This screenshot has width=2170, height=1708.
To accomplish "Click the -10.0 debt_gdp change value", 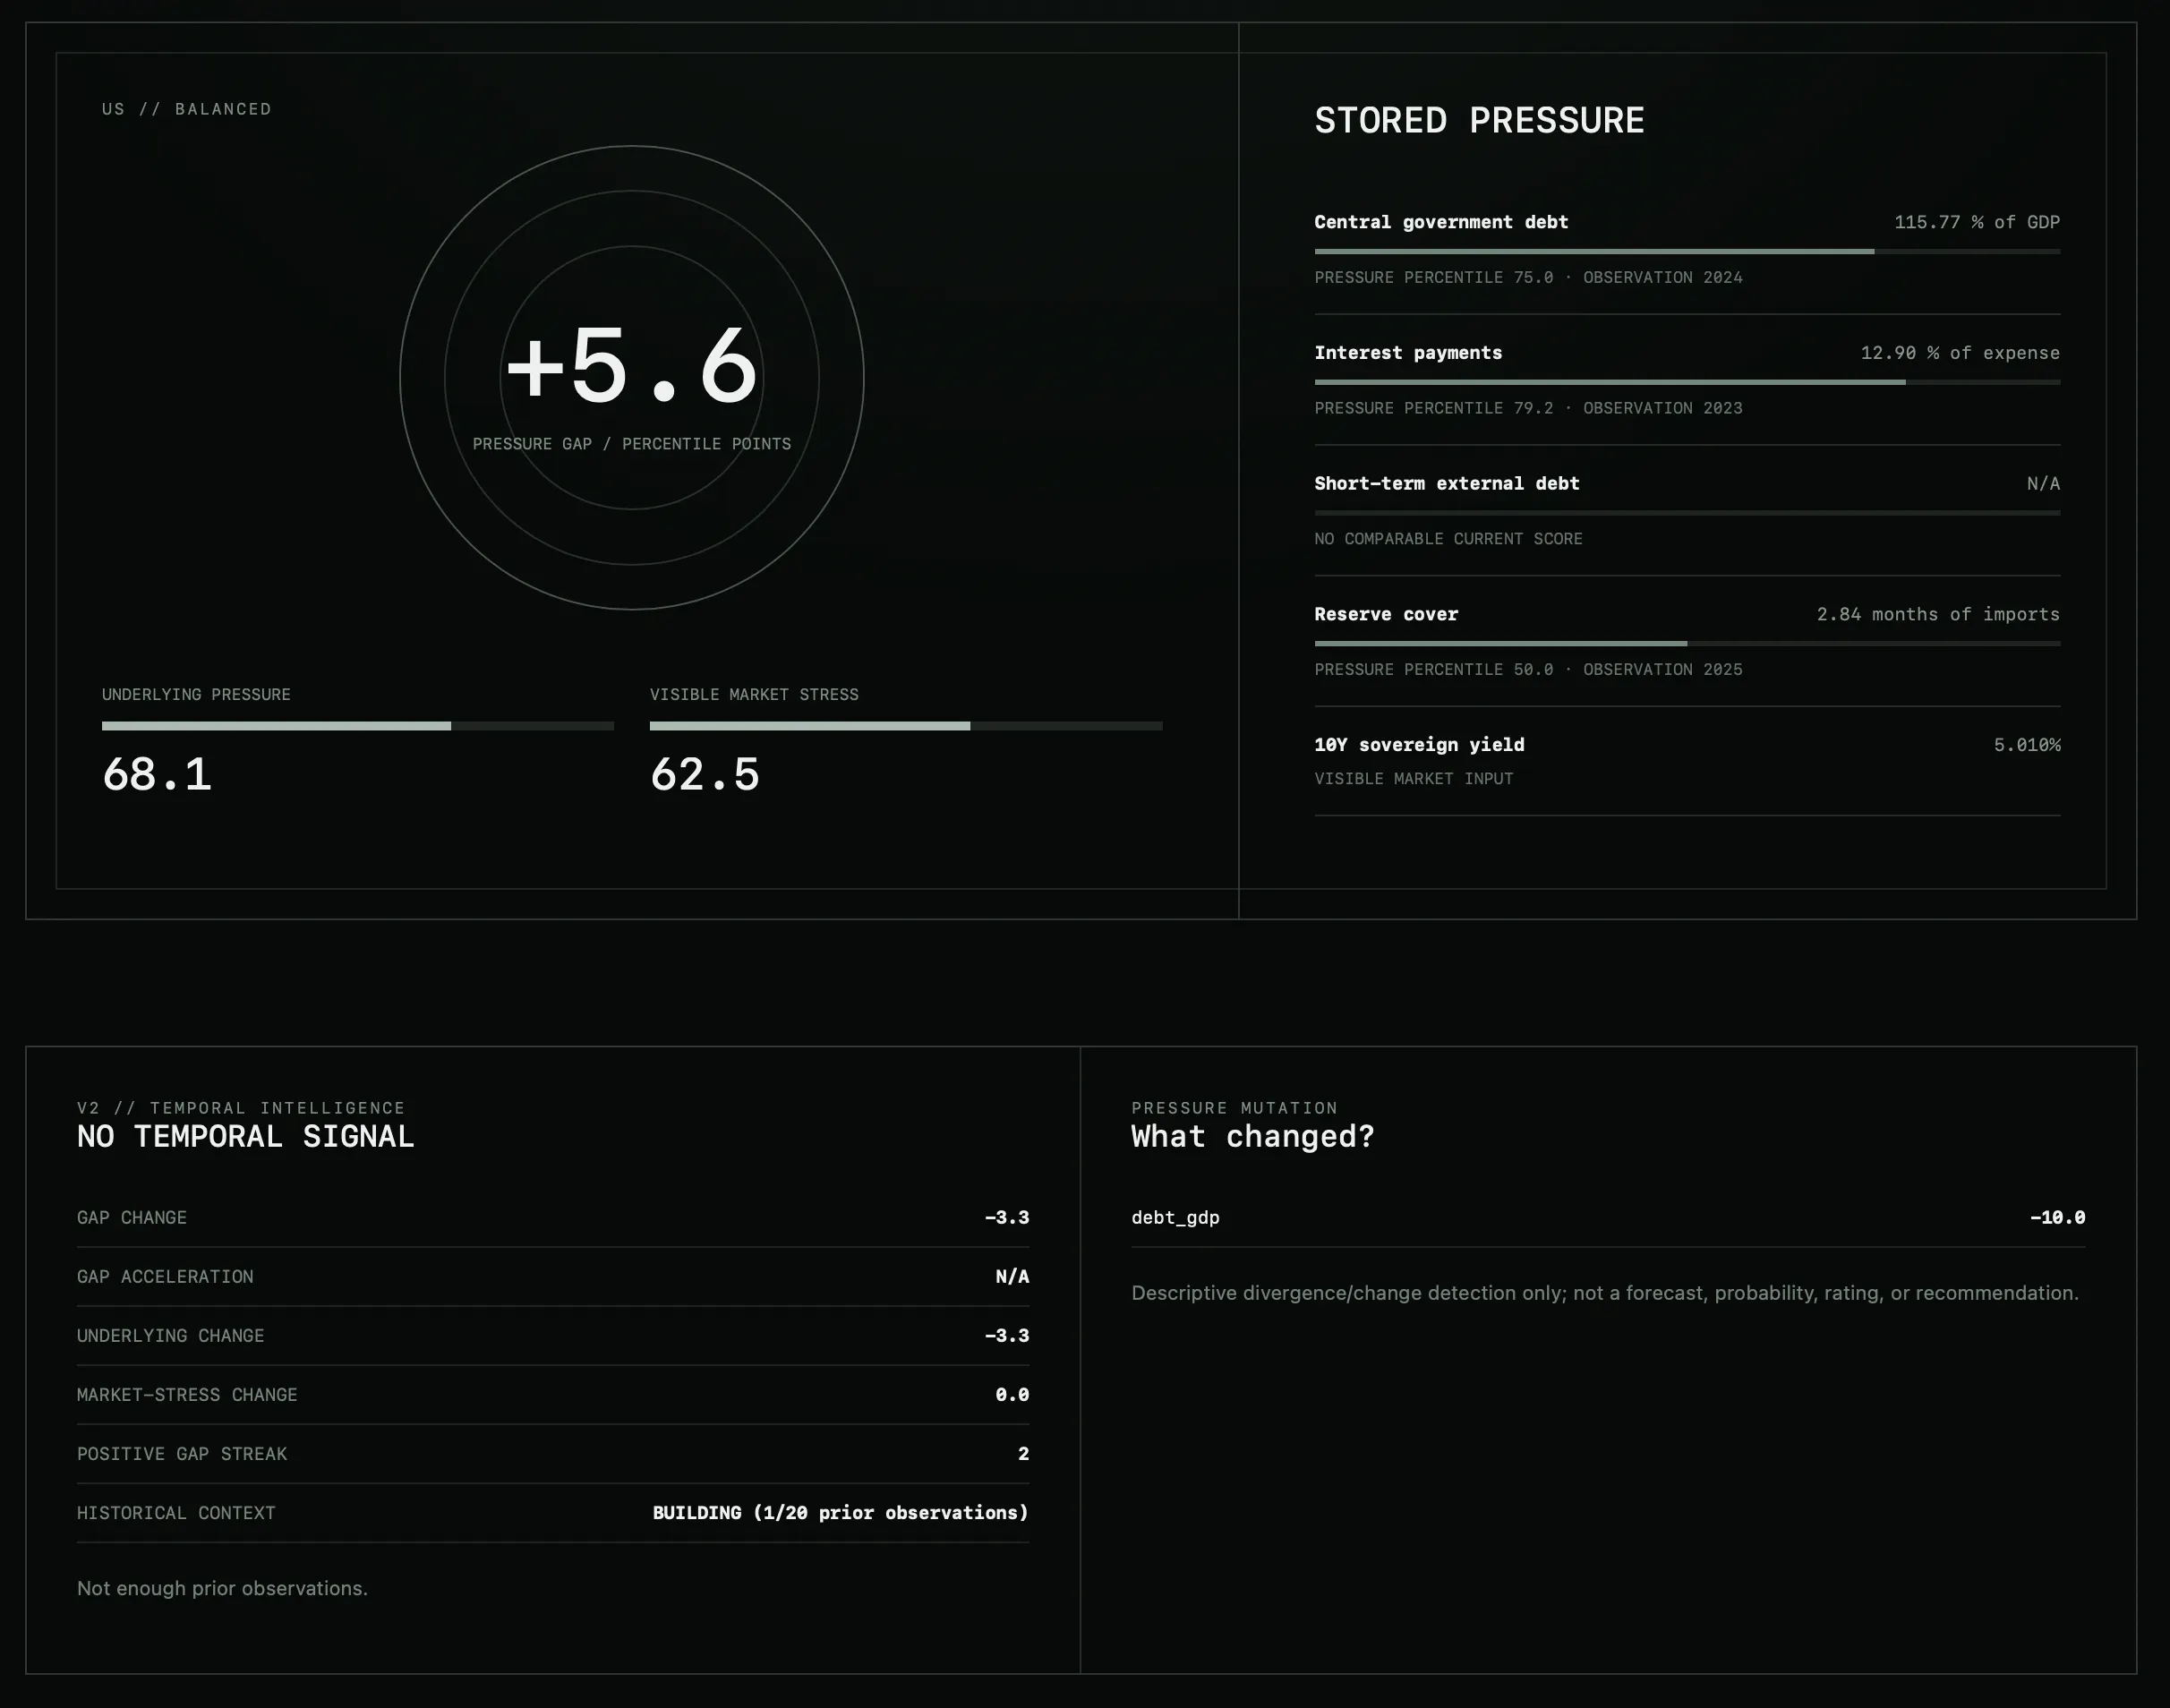I will click(2058, 1218).
